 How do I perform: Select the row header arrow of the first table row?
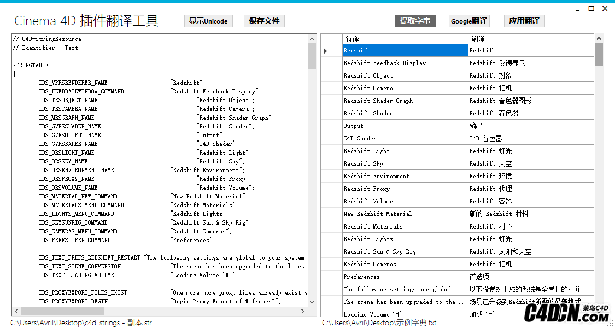[x=331, y=51]
